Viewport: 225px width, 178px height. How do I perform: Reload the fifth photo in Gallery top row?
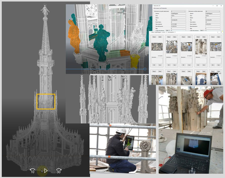coord(213,37)
